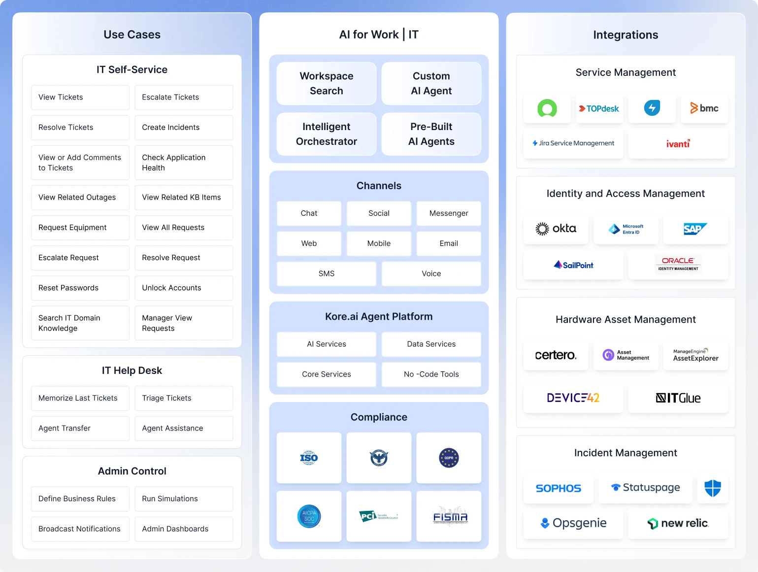This screenshot has width=758, height=572.
Task: Open AI Services platform tile
Action: 327,344
